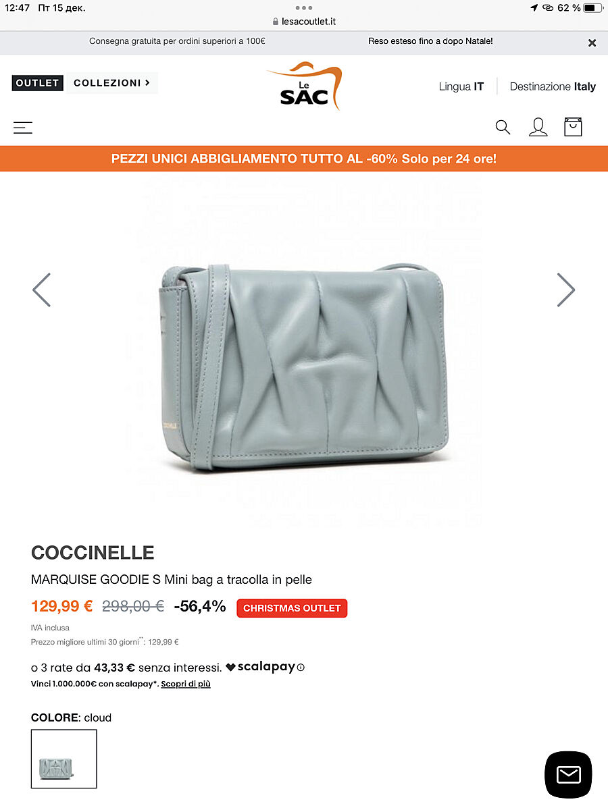
Task: Tap the lesacoutlet.it address bar
Action: click(x=304, y=22)
